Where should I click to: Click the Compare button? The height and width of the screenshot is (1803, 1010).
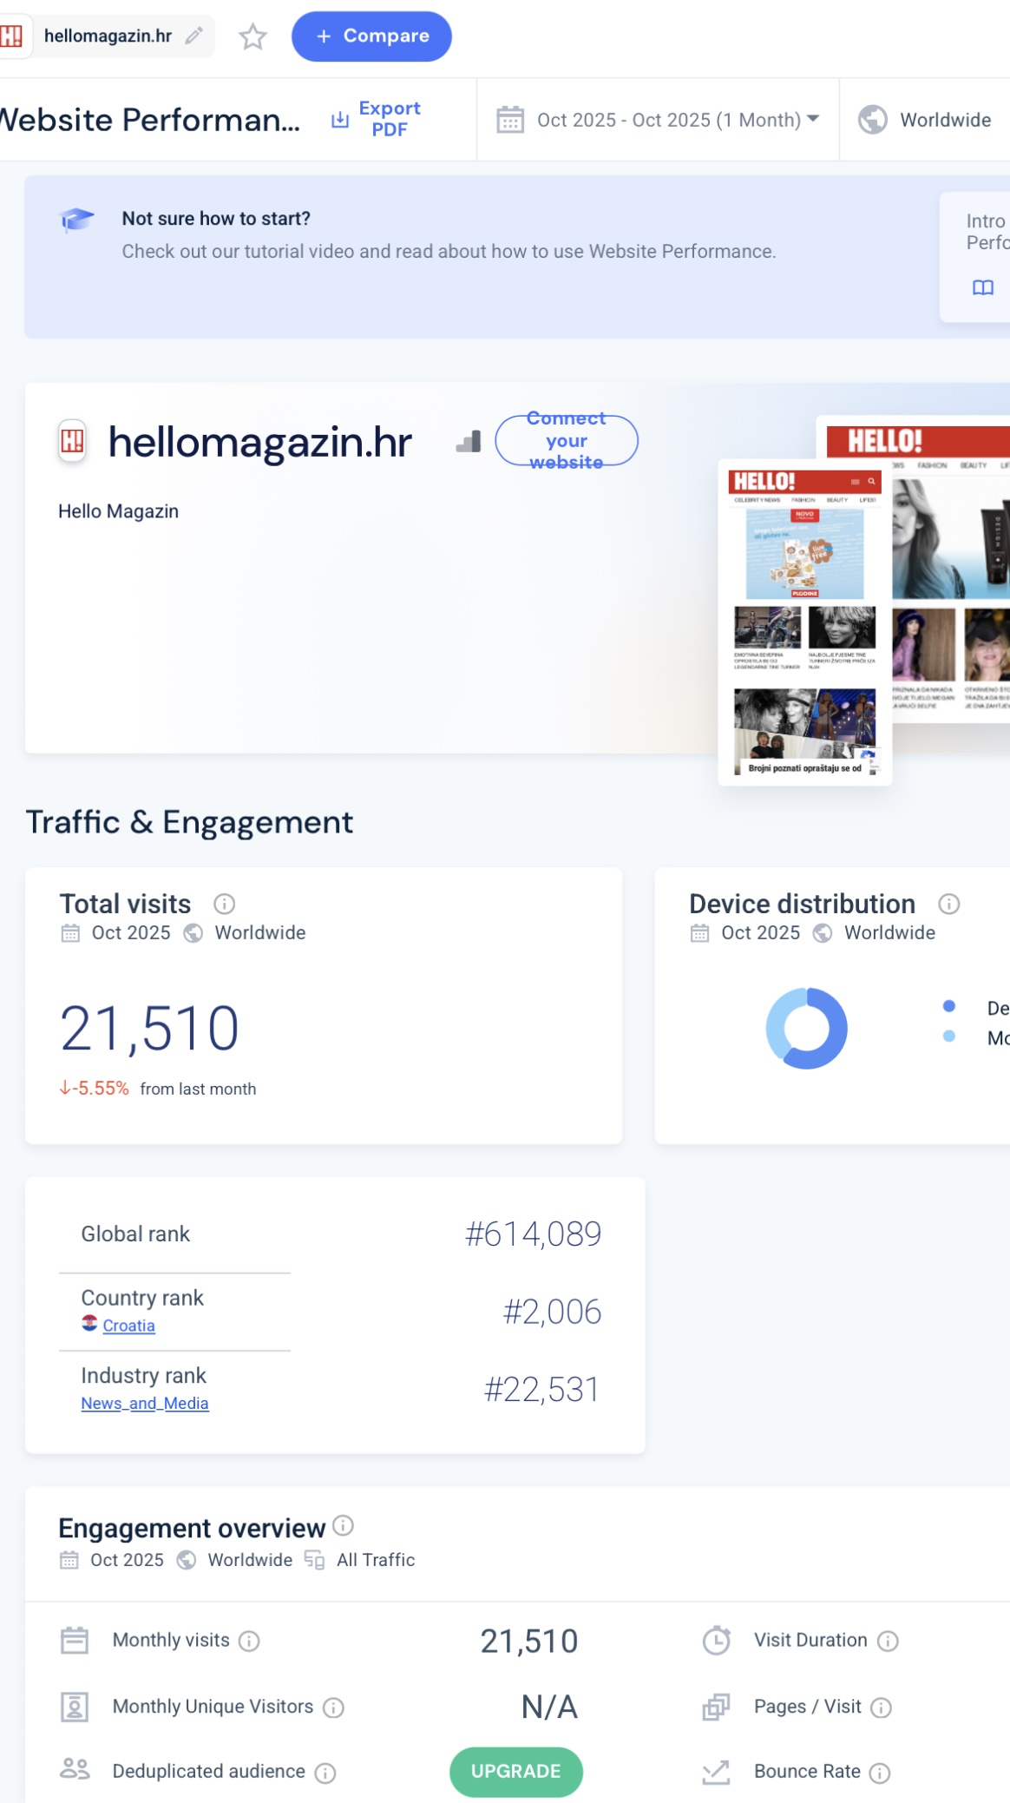point(371,36)
